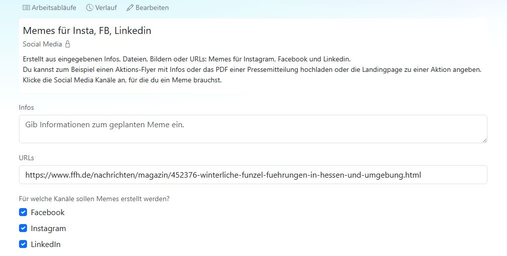Disable the LinkedIn checkbox
The width and height of the screenshot is (507, 256).
click(23, 245)
